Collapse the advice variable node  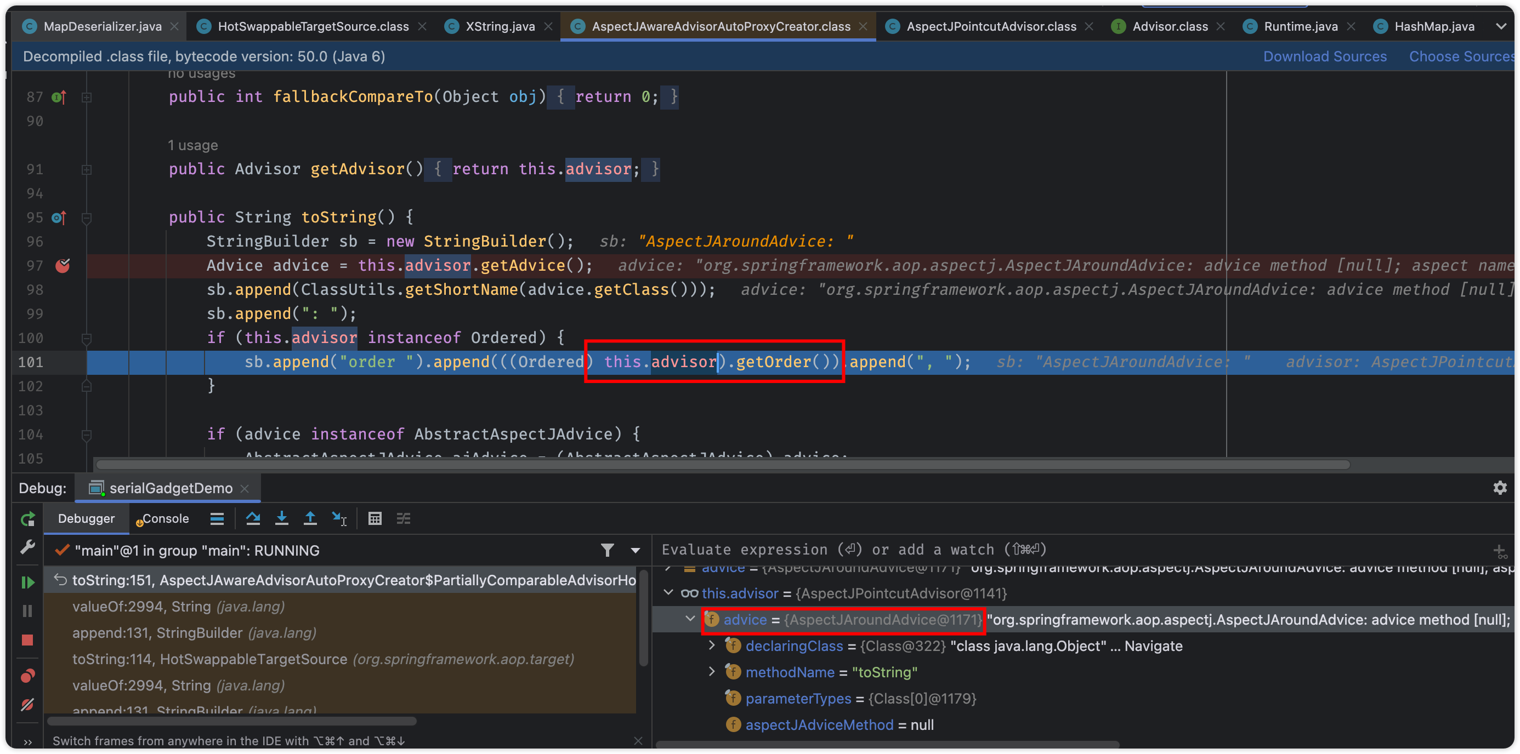point(690,619)
